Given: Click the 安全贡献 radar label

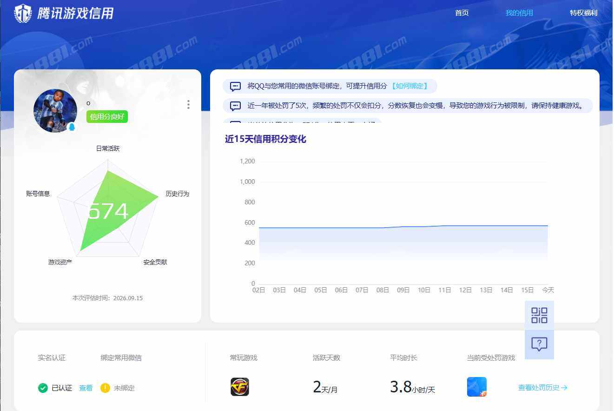Looking at the screenshot, I should [155, 262].
